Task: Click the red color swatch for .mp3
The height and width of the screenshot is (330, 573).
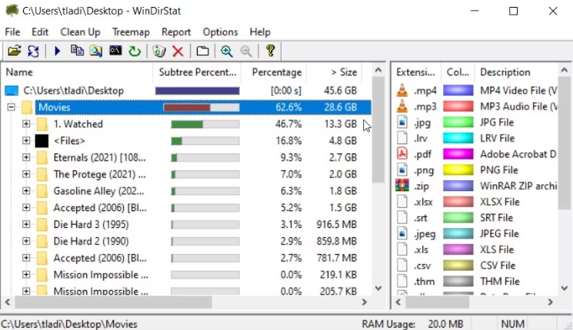Action: point(458,106)
